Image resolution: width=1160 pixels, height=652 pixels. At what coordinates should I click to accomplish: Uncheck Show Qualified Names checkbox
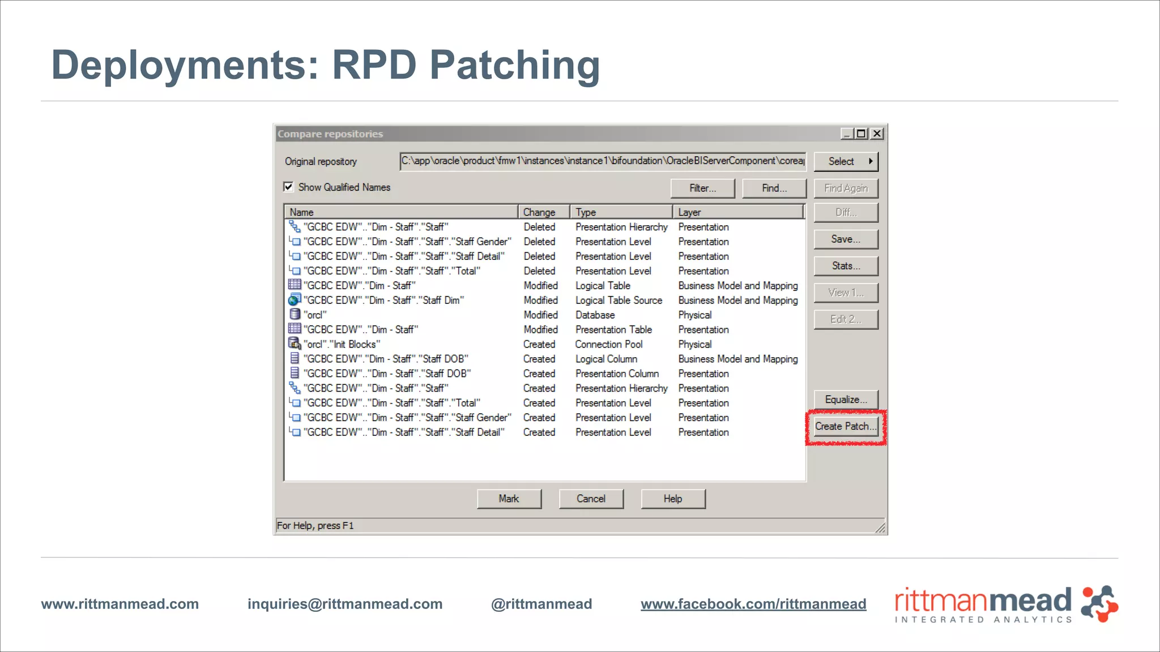pyautogui.click(x=289, y=187)
